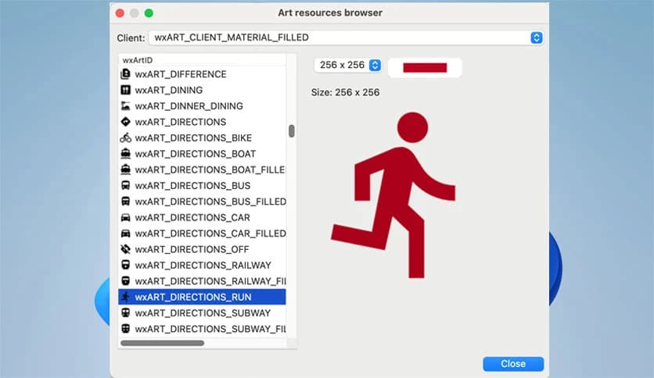Select wxART_DIRECTIONS_CAR in the list
The image size is (654, 378).
tap(192, 217)
